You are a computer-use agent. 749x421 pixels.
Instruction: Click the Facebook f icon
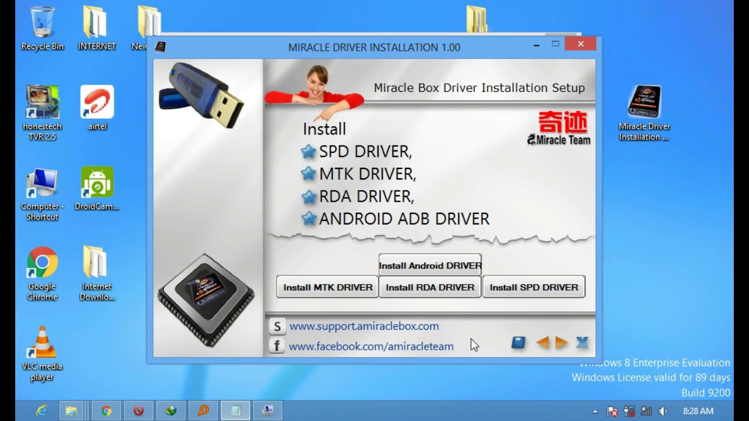pyautogui.click(x=277, y=346)
